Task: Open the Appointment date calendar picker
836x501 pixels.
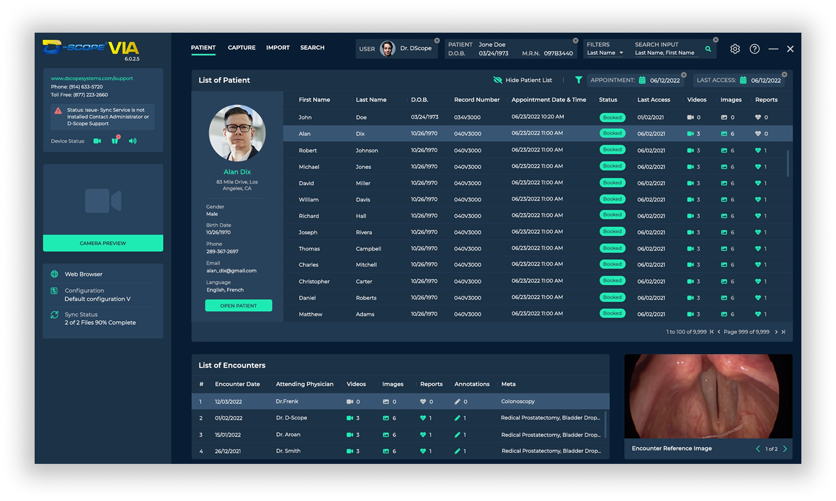Action: (x=642, y=80)
